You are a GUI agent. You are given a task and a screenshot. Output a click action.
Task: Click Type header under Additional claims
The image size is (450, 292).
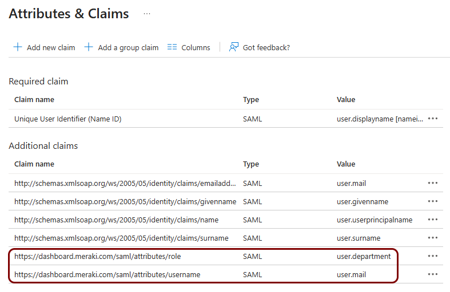251,164
